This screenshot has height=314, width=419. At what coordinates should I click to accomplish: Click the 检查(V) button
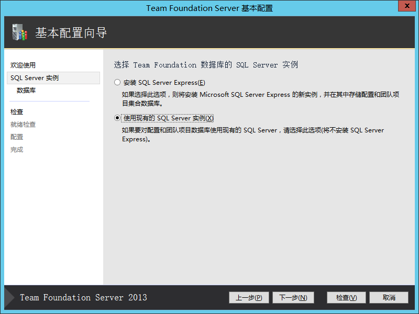(346, 297)
